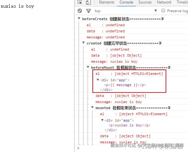188x152 pixels.
Task: Click 'message: undefined' log line
Action: (x=106, y=37)
